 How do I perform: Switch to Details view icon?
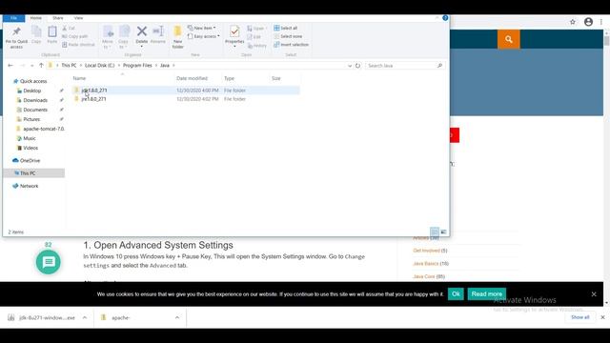point(435,232)
